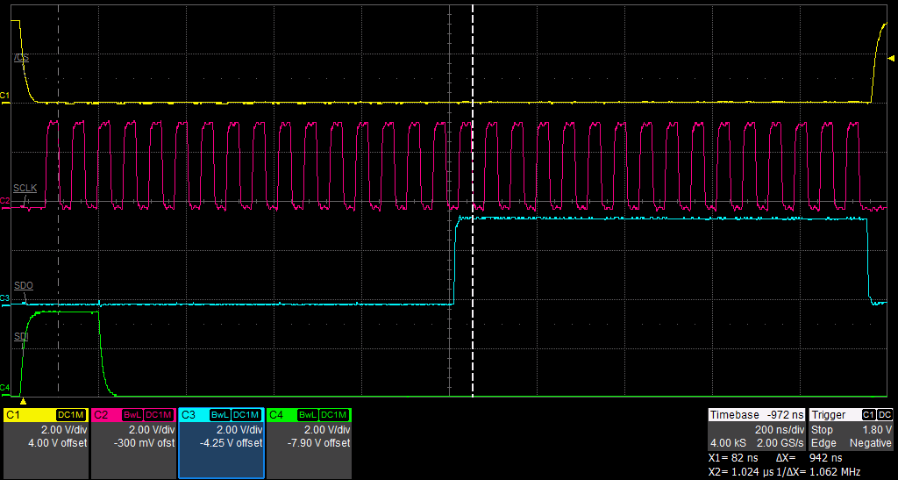
Task: Click the X1= 82 ns cursor readout
Action: click(733, 458)
